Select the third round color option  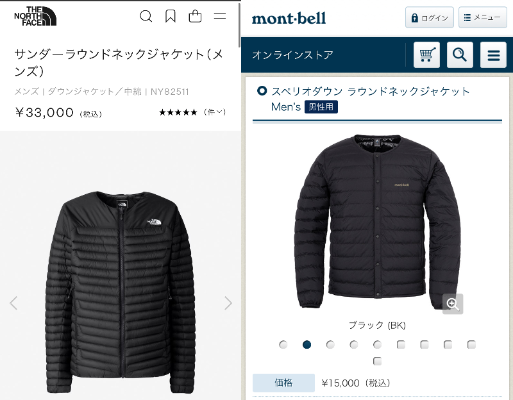[x=330, y=344]
